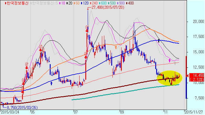
Task: Click the 2015/03/24 start date label
Action: [10, 112]
